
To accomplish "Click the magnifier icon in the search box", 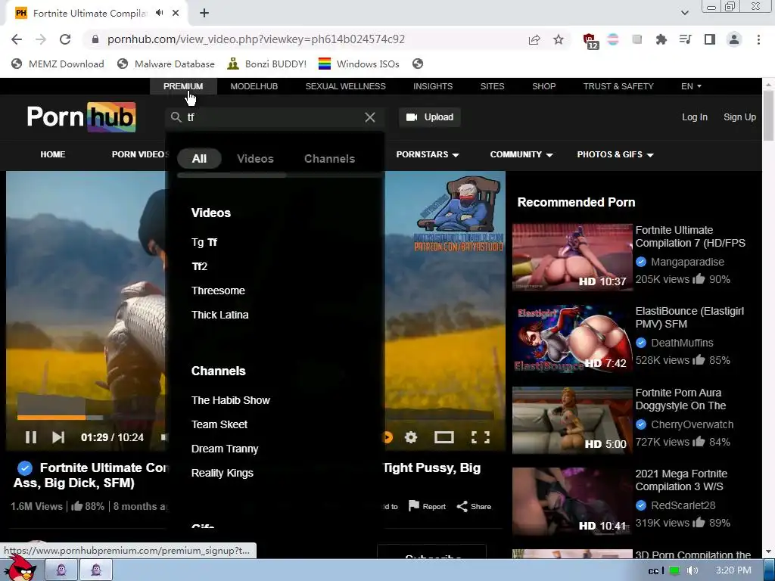I will [x=176, y=117].
